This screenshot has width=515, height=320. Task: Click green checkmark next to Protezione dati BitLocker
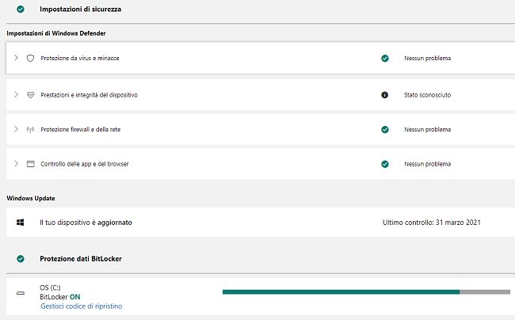(21, 259)
